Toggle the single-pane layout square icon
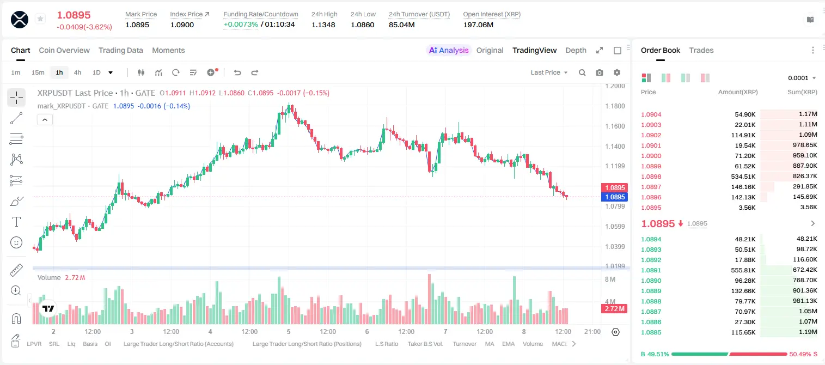The width and height of the screenshot is (825, 365). tap(618, 50)
